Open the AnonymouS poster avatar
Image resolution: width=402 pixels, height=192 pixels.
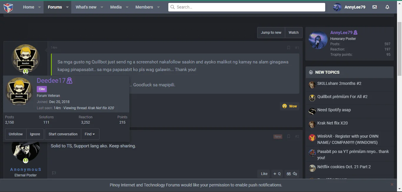[x=26, y=150]
